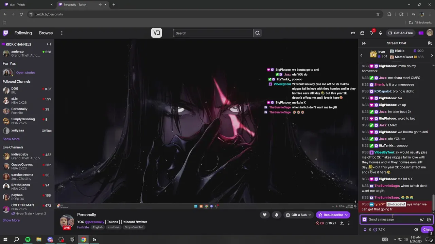Viewport: 435px width, 244px height.
Task: Open the indiyababy live channel
Action: pos(27,156)
